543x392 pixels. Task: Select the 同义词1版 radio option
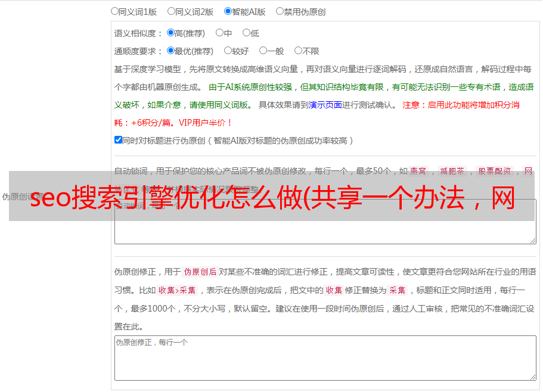(x=114, y=11)
